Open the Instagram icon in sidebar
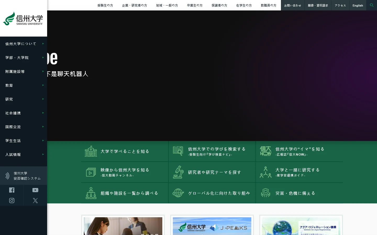 point(12,201)
